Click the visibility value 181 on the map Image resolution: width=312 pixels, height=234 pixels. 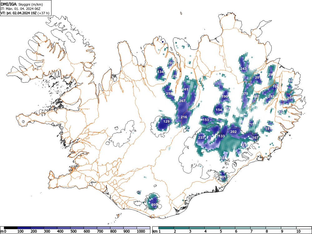[x=268, y=129]
